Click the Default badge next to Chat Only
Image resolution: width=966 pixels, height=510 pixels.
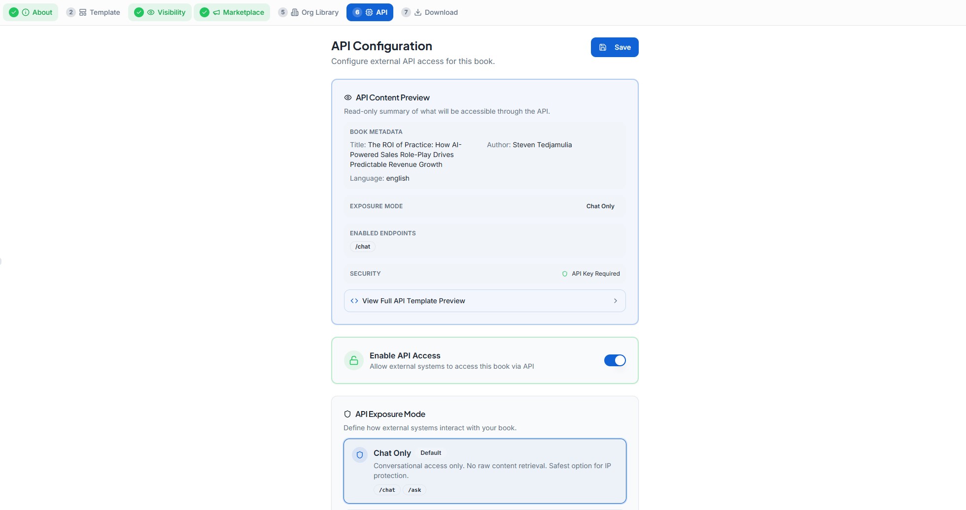coord(431,453)
